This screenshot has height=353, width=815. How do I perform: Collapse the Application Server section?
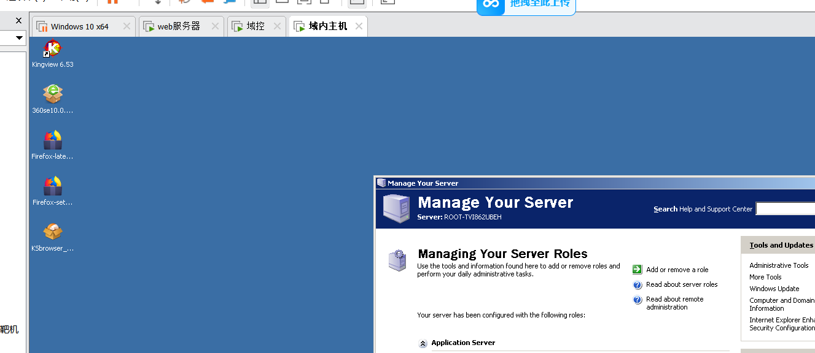pos(423,344)
